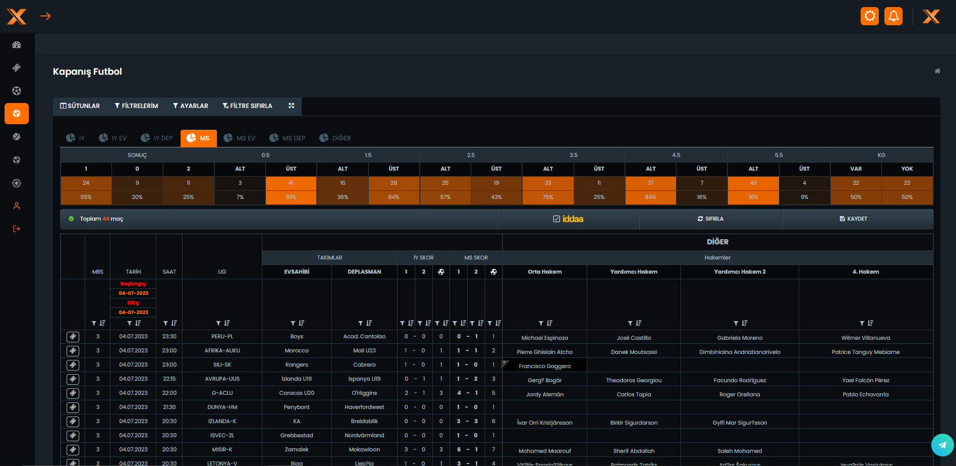
Task: Switch to the DİĞER tab
Action: tap(335, 138)
